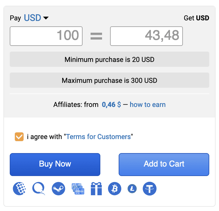Uncheck the Terms for Customers agreement checkbox
The image size is (219, 211).
coord(19,137)
